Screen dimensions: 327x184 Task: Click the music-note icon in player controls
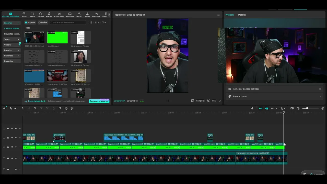193,101
